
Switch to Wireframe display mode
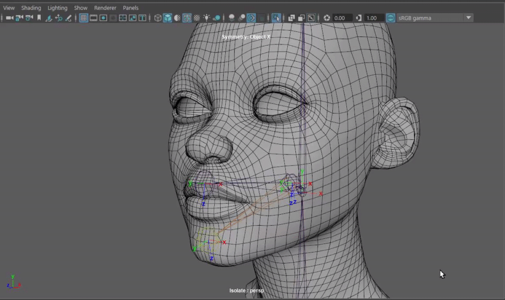tap(158, 18)
